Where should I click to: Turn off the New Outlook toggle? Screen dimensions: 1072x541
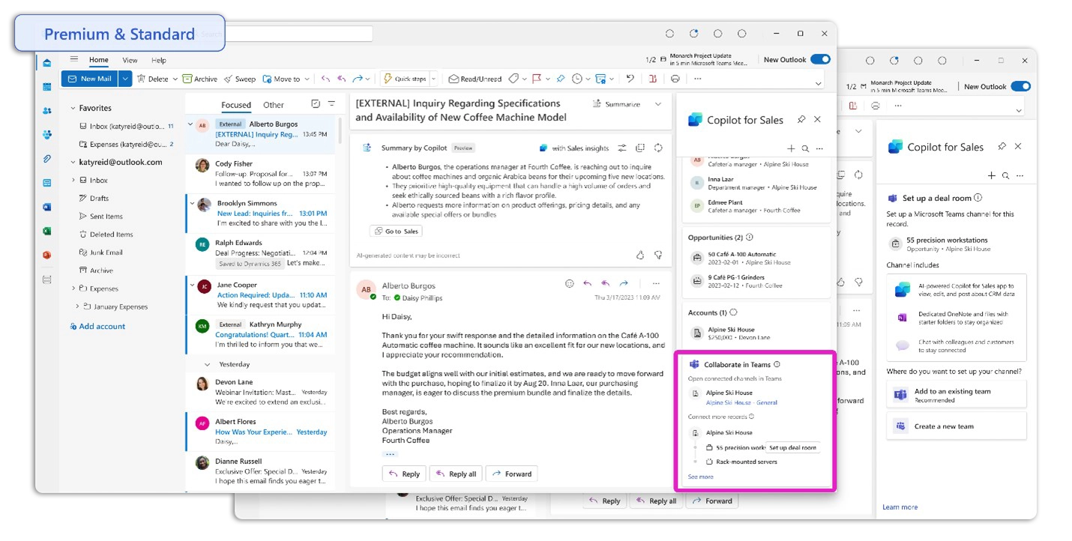pyautogui.click(x=820, y=60)
